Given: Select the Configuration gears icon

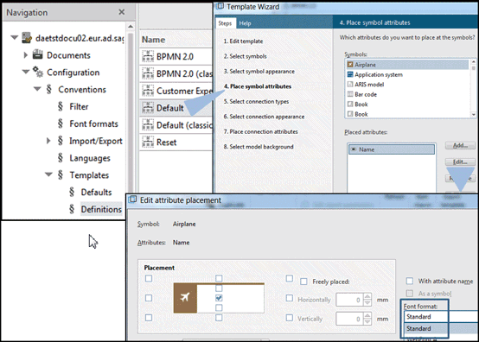Looking at the screenshot, I should (x=38, y=72).
